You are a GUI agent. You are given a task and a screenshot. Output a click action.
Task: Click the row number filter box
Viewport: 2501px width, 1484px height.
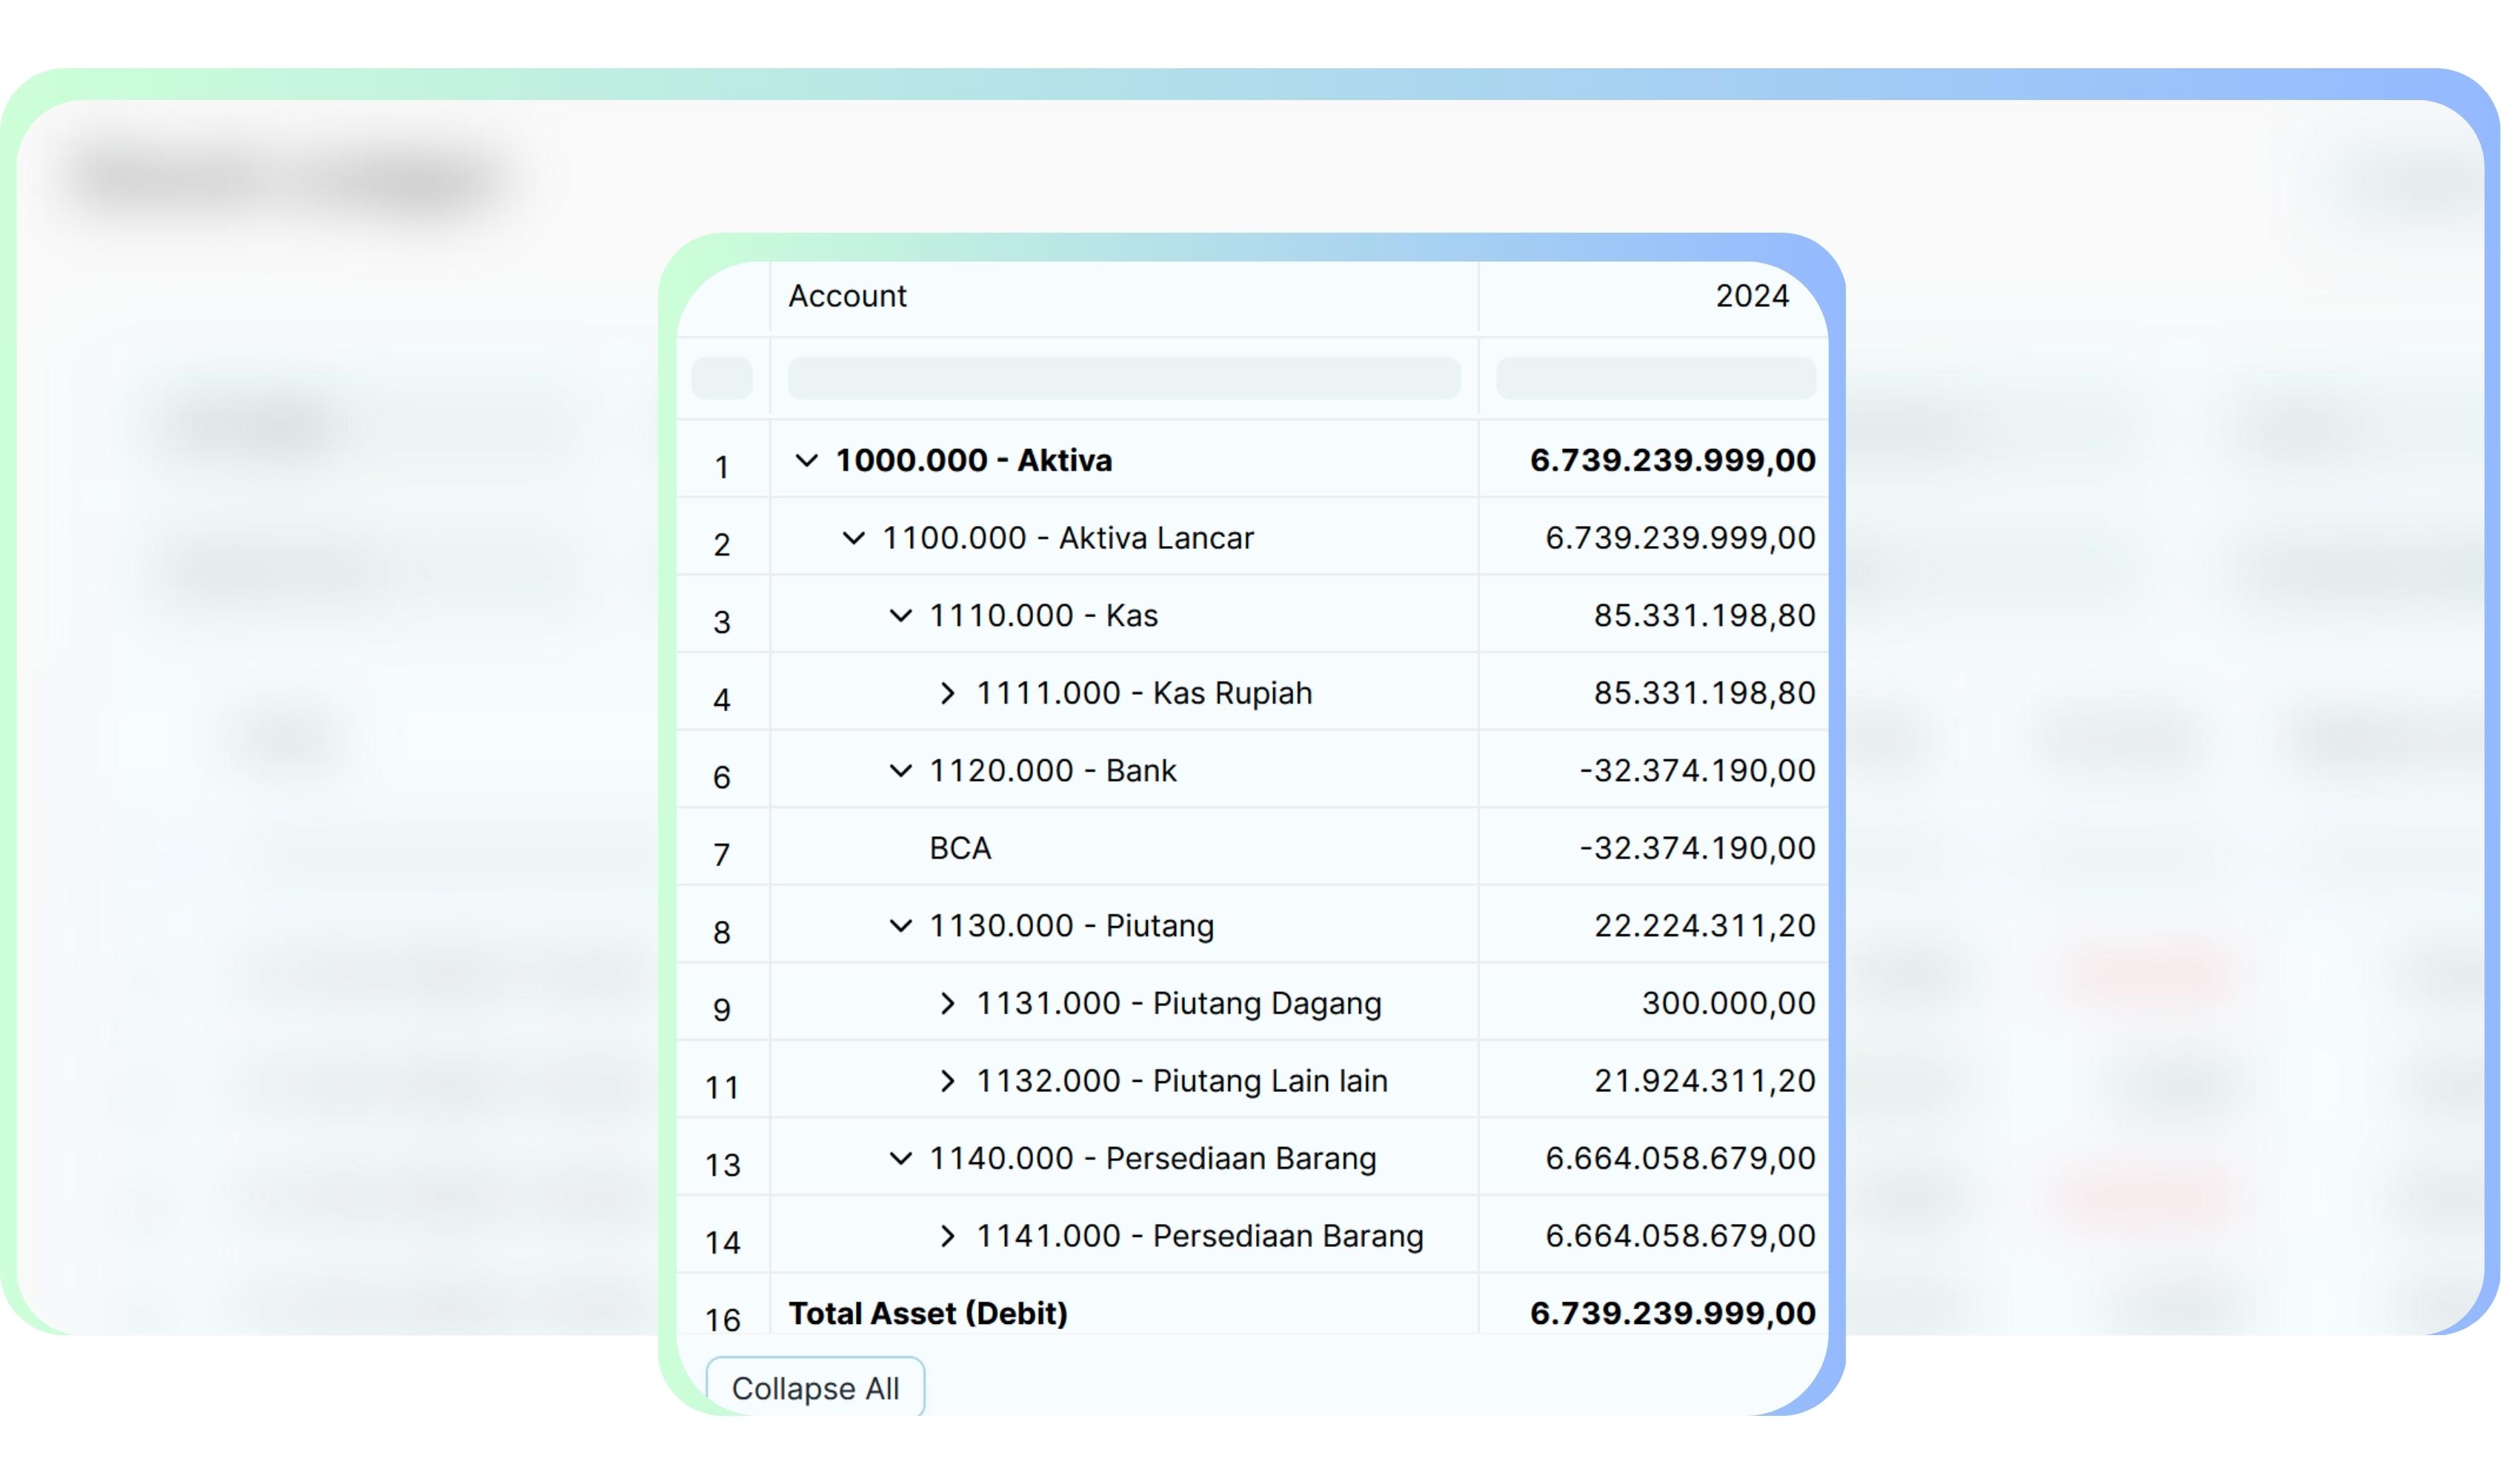point(721,379)
